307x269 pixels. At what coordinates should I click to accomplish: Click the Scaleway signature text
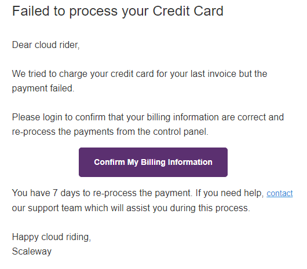[x=32, y=252]
